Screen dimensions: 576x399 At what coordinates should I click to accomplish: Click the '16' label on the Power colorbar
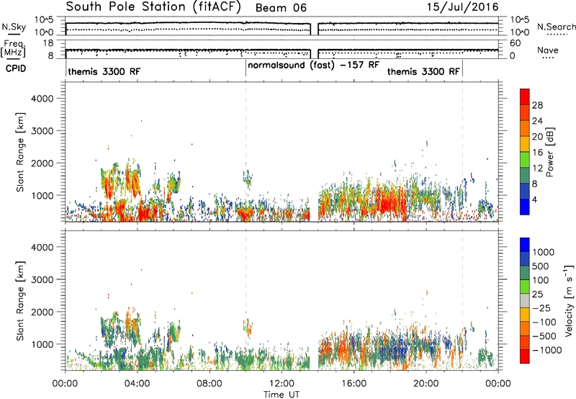click(537, 153)
